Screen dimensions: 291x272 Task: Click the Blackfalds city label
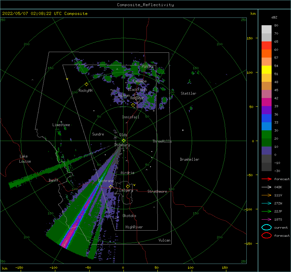tap(137, 90)
